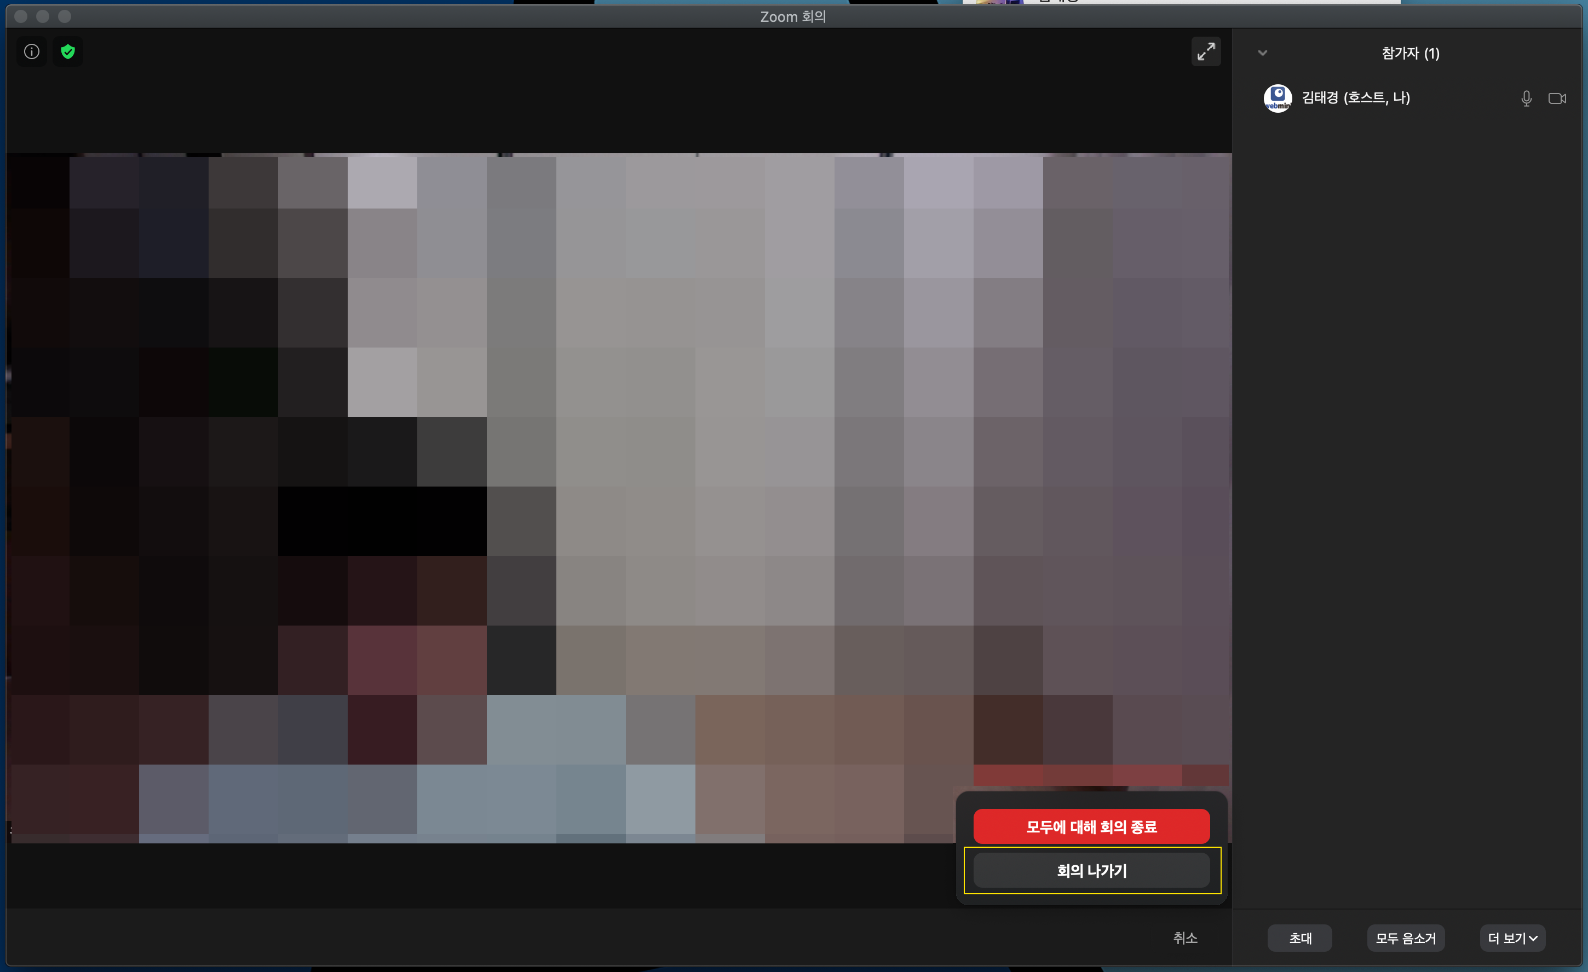Viewport: 1588px width, 972px height.
Task: Minimize the Zoom 회의 window
Action: [x=43, y=17]
